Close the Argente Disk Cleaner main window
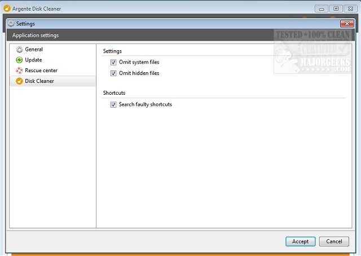 coord(350,9)
